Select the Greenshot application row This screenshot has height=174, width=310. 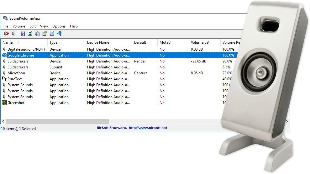tap(113, 103)
